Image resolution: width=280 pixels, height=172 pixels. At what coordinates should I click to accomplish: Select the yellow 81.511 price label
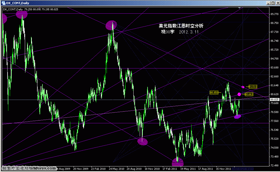253,87
